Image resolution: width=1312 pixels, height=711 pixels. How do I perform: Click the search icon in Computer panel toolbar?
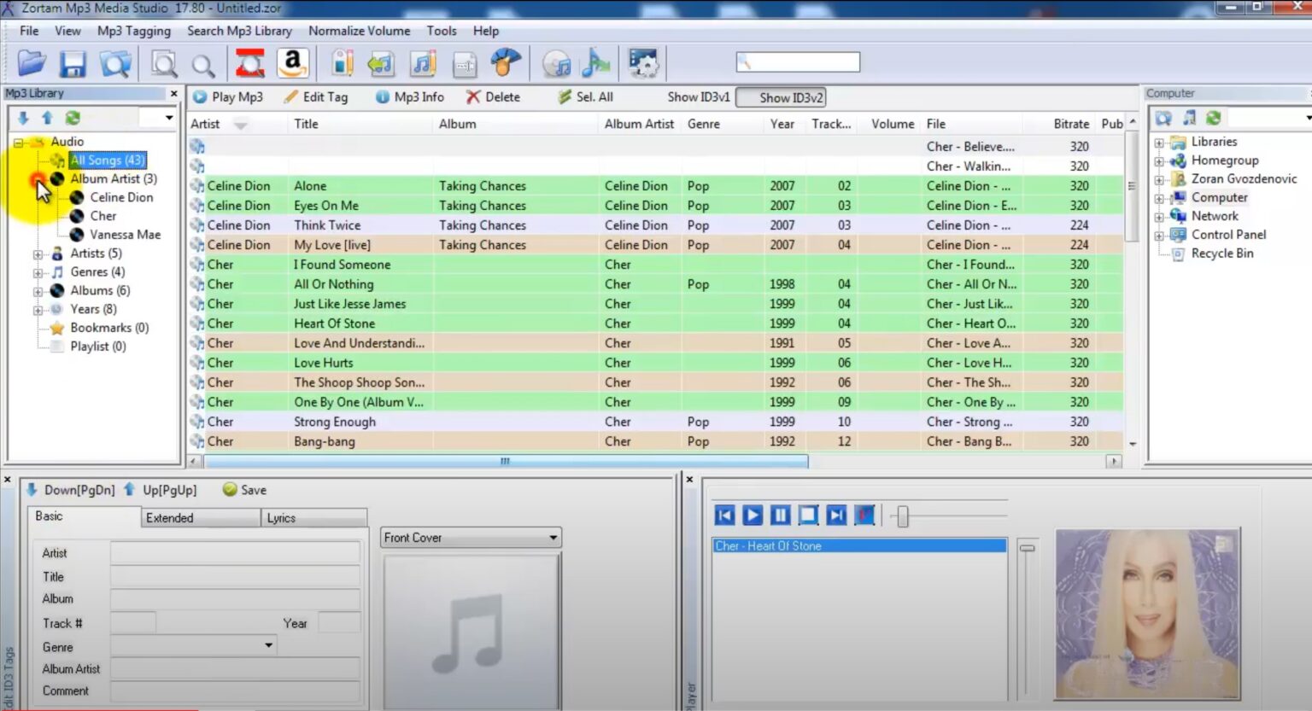pyautogui.click(x=1163, y=118)
